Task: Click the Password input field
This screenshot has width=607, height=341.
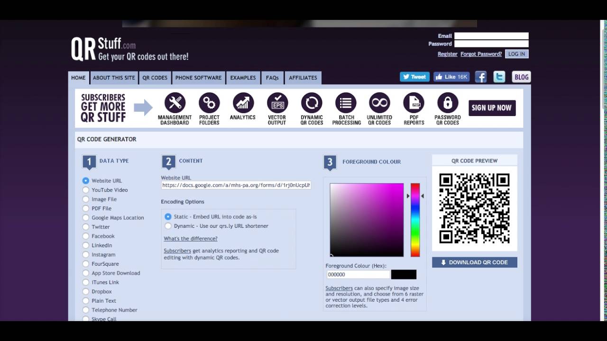Action: tap(491, 44)
